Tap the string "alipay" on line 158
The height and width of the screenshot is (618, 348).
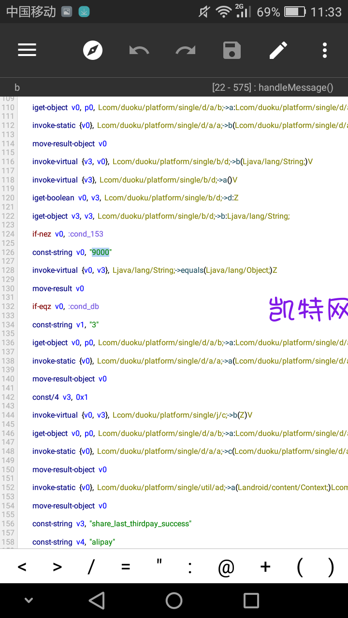point(102,542)
